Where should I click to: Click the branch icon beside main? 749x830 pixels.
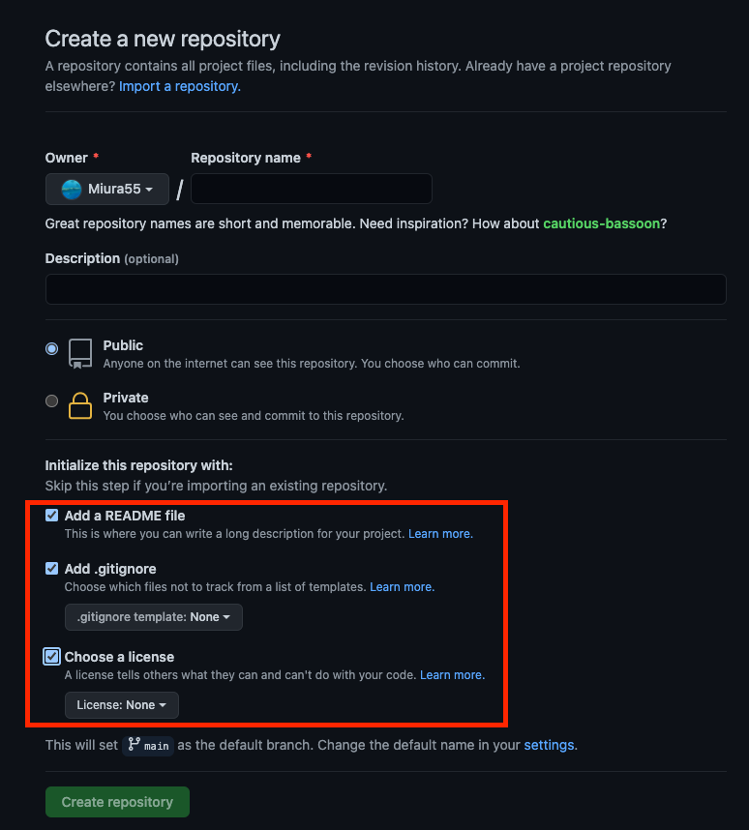pos(134,745)
